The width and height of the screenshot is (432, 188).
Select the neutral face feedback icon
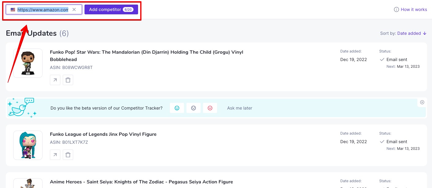[193, 108]
